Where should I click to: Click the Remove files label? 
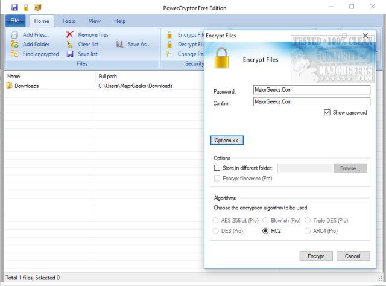tap(93, 35)
